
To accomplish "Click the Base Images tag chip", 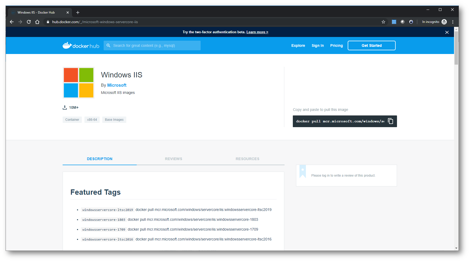I will 114,120.
